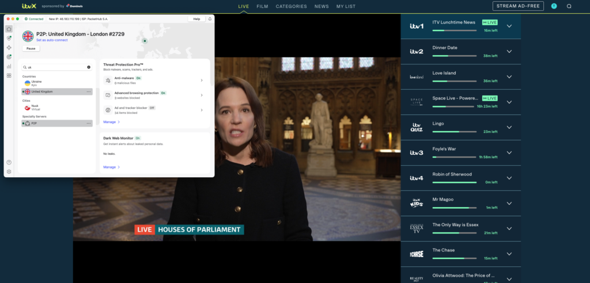This screenshot has width=590, height=283.
Task: Open the shield Threat Protection sidebar icon
Action: [9, 39]
